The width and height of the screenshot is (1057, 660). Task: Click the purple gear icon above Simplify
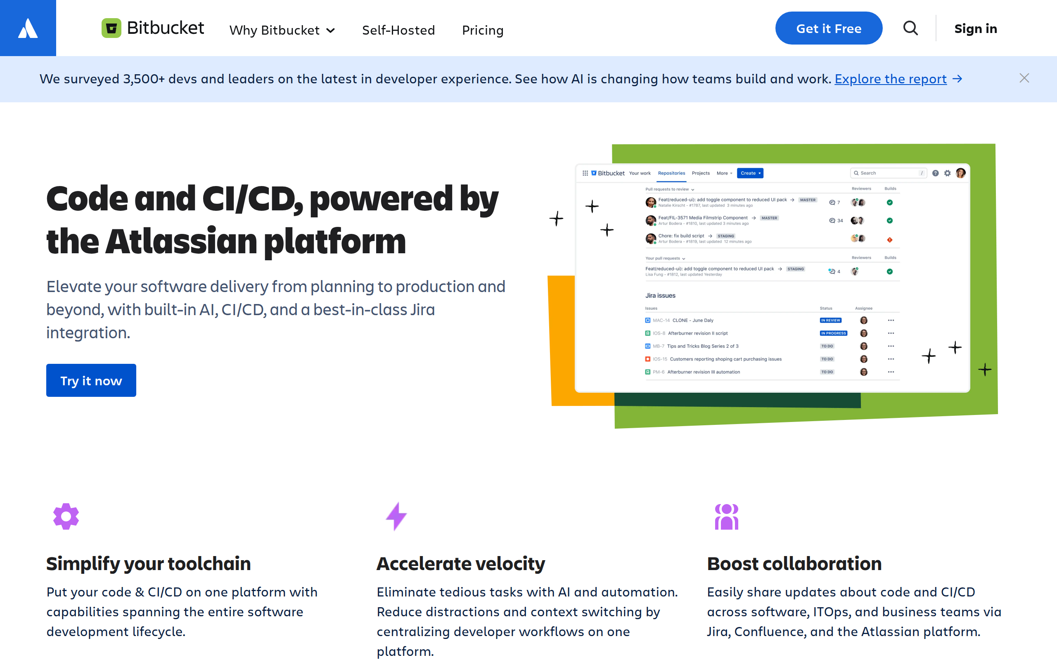pyautogui.click(x=66, y=516)
